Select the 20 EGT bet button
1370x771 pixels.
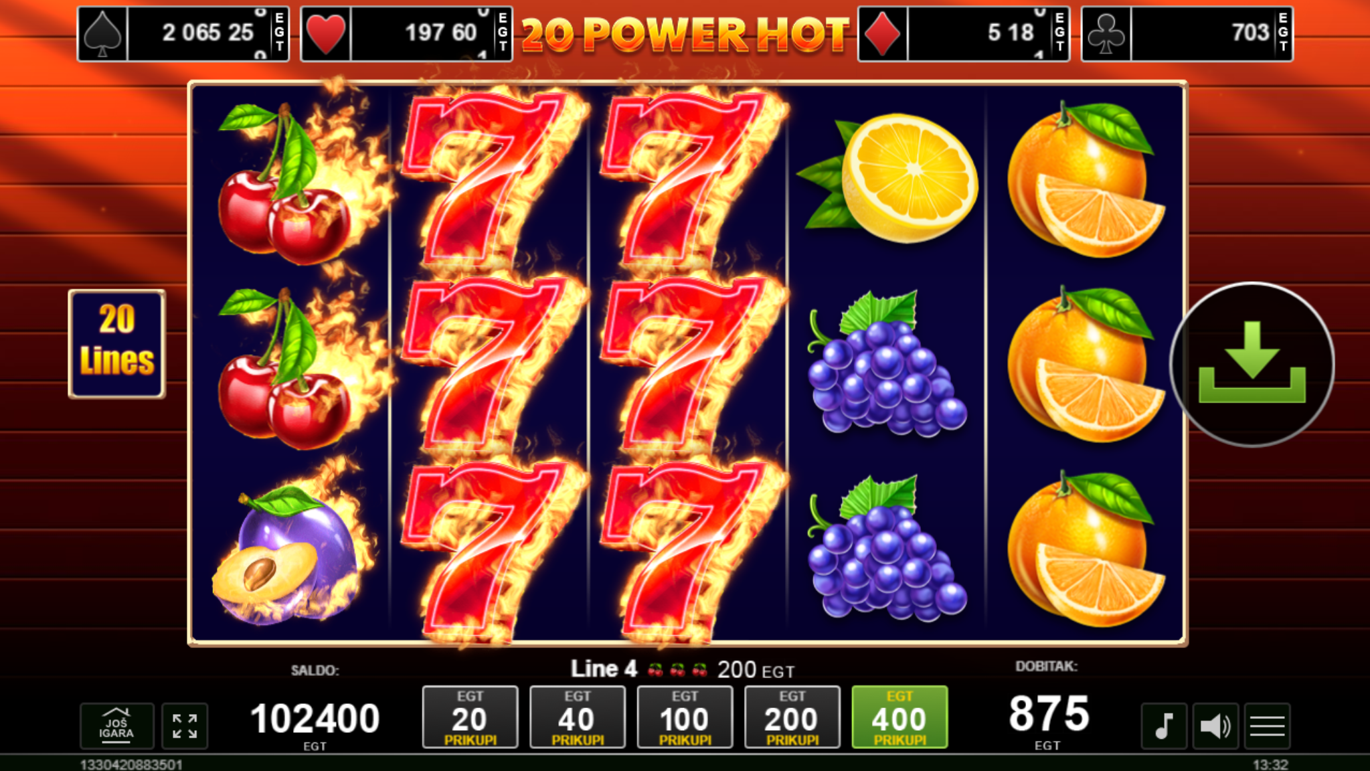(x=470, y=717)
